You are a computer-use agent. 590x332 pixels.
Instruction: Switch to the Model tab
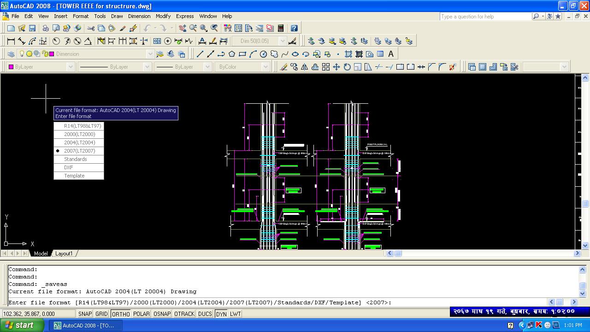click(41, 254)
